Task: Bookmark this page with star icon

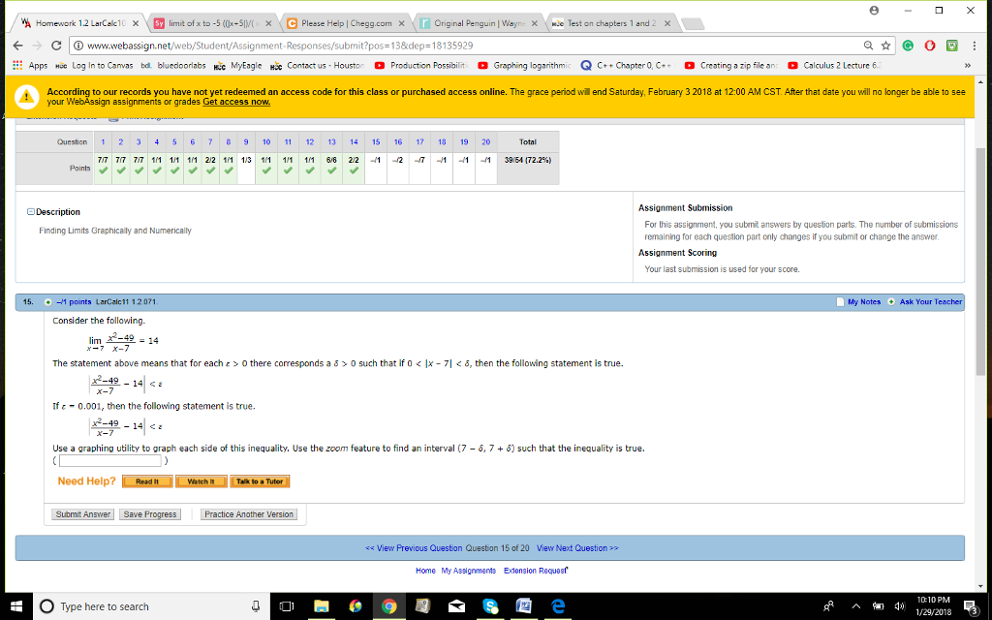Action: click(885, 46)
